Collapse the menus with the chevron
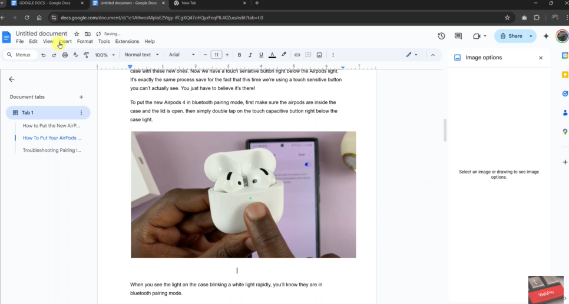The image size is (569, 304). pyautogui.click(x=433, y=55)
